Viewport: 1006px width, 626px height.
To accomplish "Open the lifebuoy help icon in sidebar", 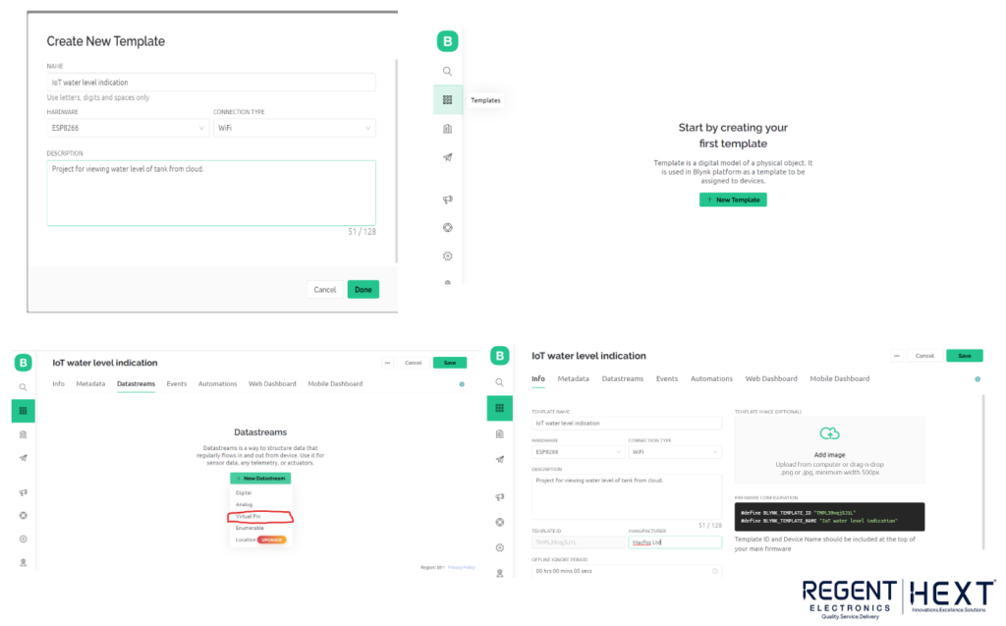I will coord(447,227).
